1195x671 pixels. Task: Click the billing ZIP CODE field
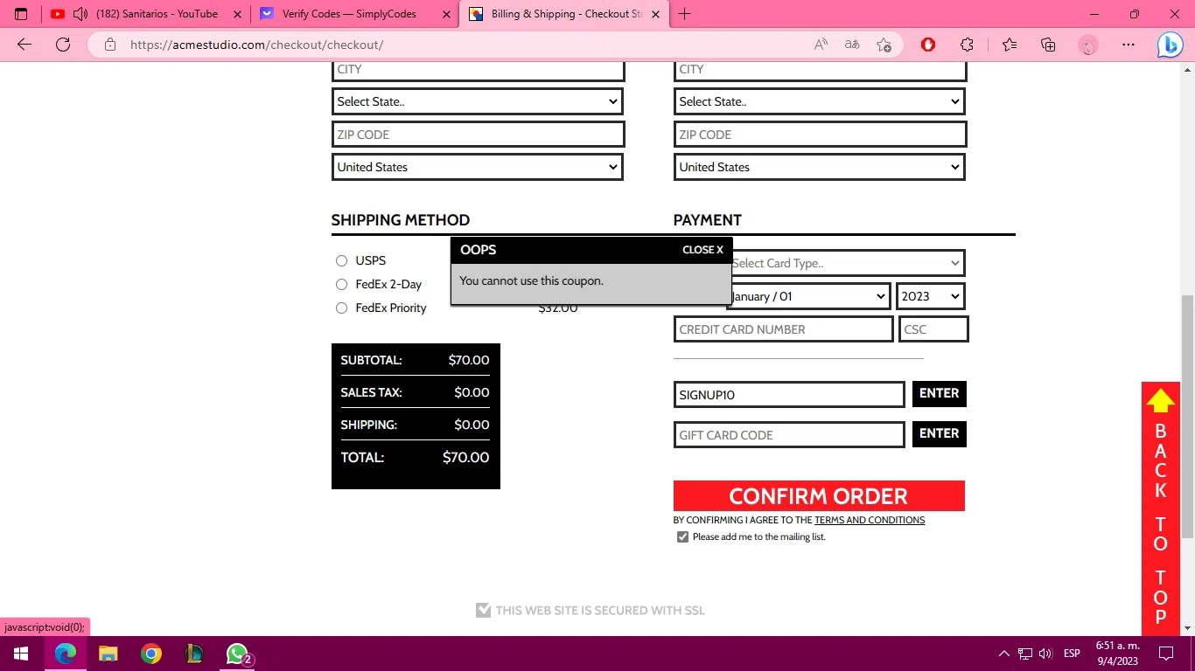coord(479,135)
